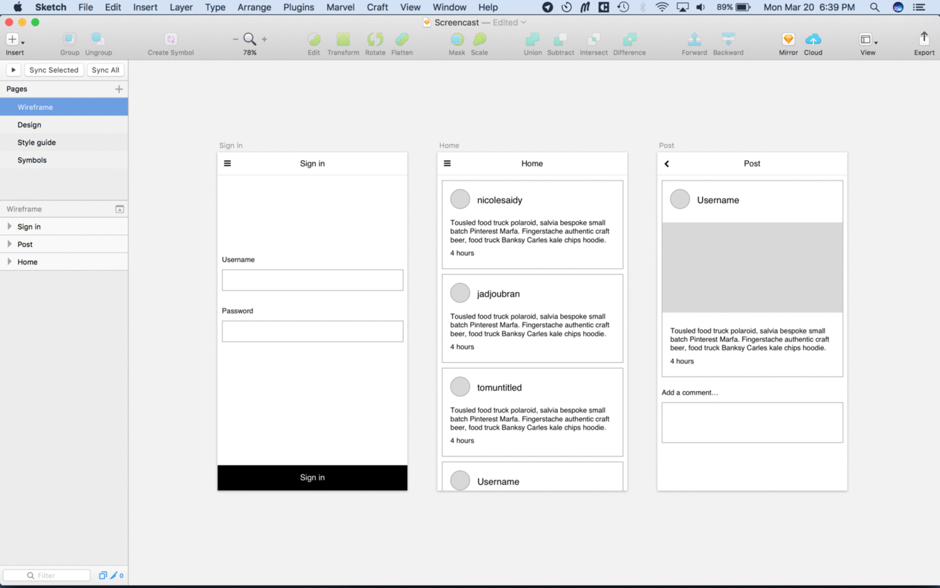Open the Arrange menu
This screenshot has width=940, height=588.
254,7
